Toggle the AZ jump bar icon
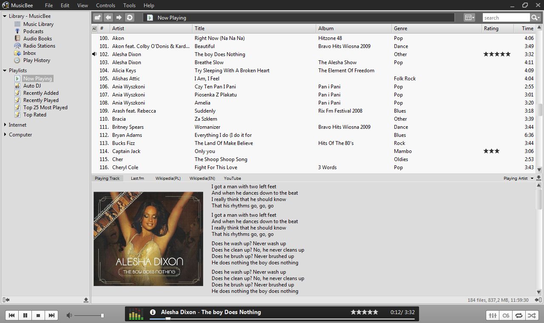 pos(94,28)
